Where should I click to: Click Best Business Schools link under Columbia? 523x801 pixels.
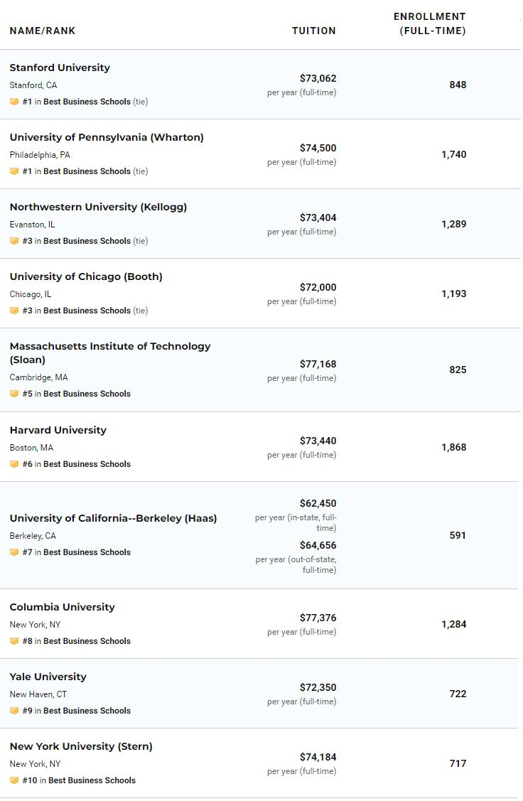pos(87,641)
